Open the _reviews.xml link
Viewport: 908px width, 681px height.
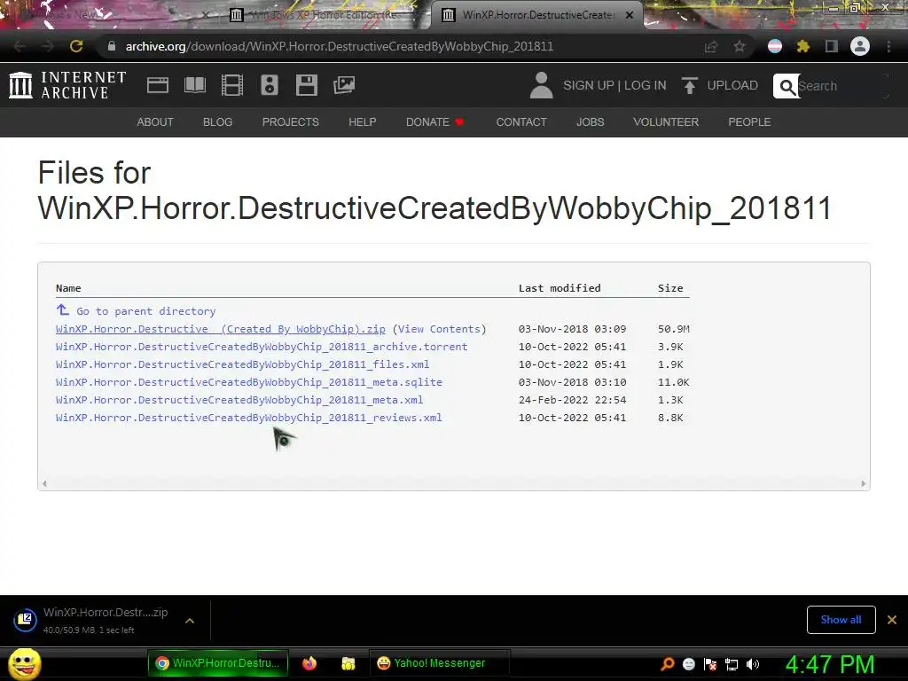pyautogui.click(x=249, y=418)
